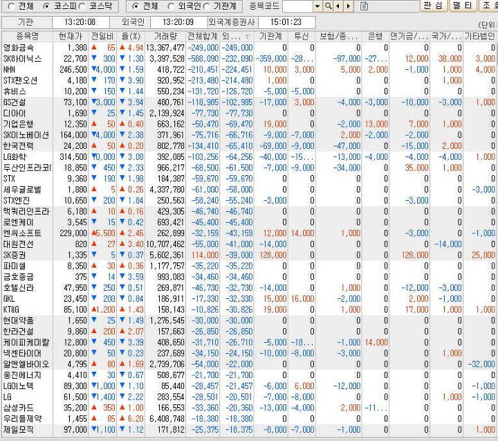Image resolution: width=498 pixels, height=441 pixels.
Task: Open the 종목코드 dropdown arrow
Action: pyautogui.click(x=317, y=6)
